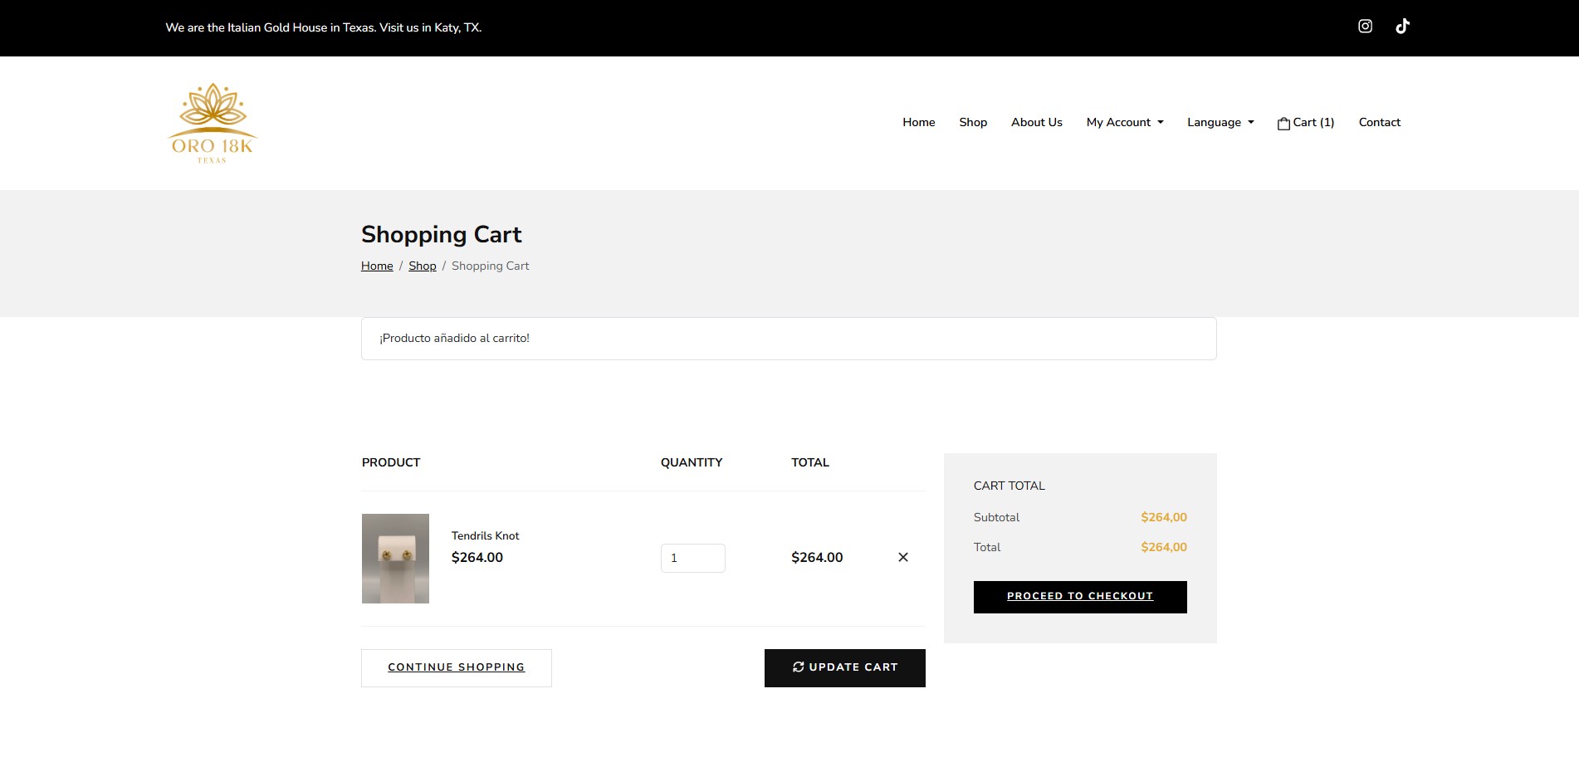Go to Home in the navigation bar
This screenshot has height=762, width=1579.
click(919, 122)
